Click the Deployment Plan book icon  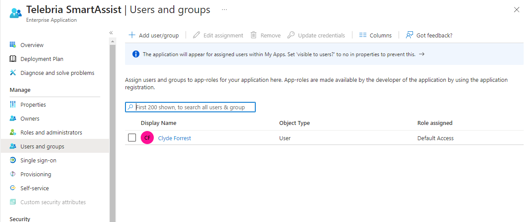pyautogui.click(x=13, y=59)
